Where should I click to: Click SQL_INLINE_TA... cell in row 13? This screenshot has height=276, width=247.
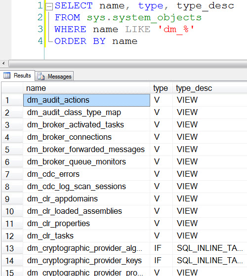click(x=210, y=248)
